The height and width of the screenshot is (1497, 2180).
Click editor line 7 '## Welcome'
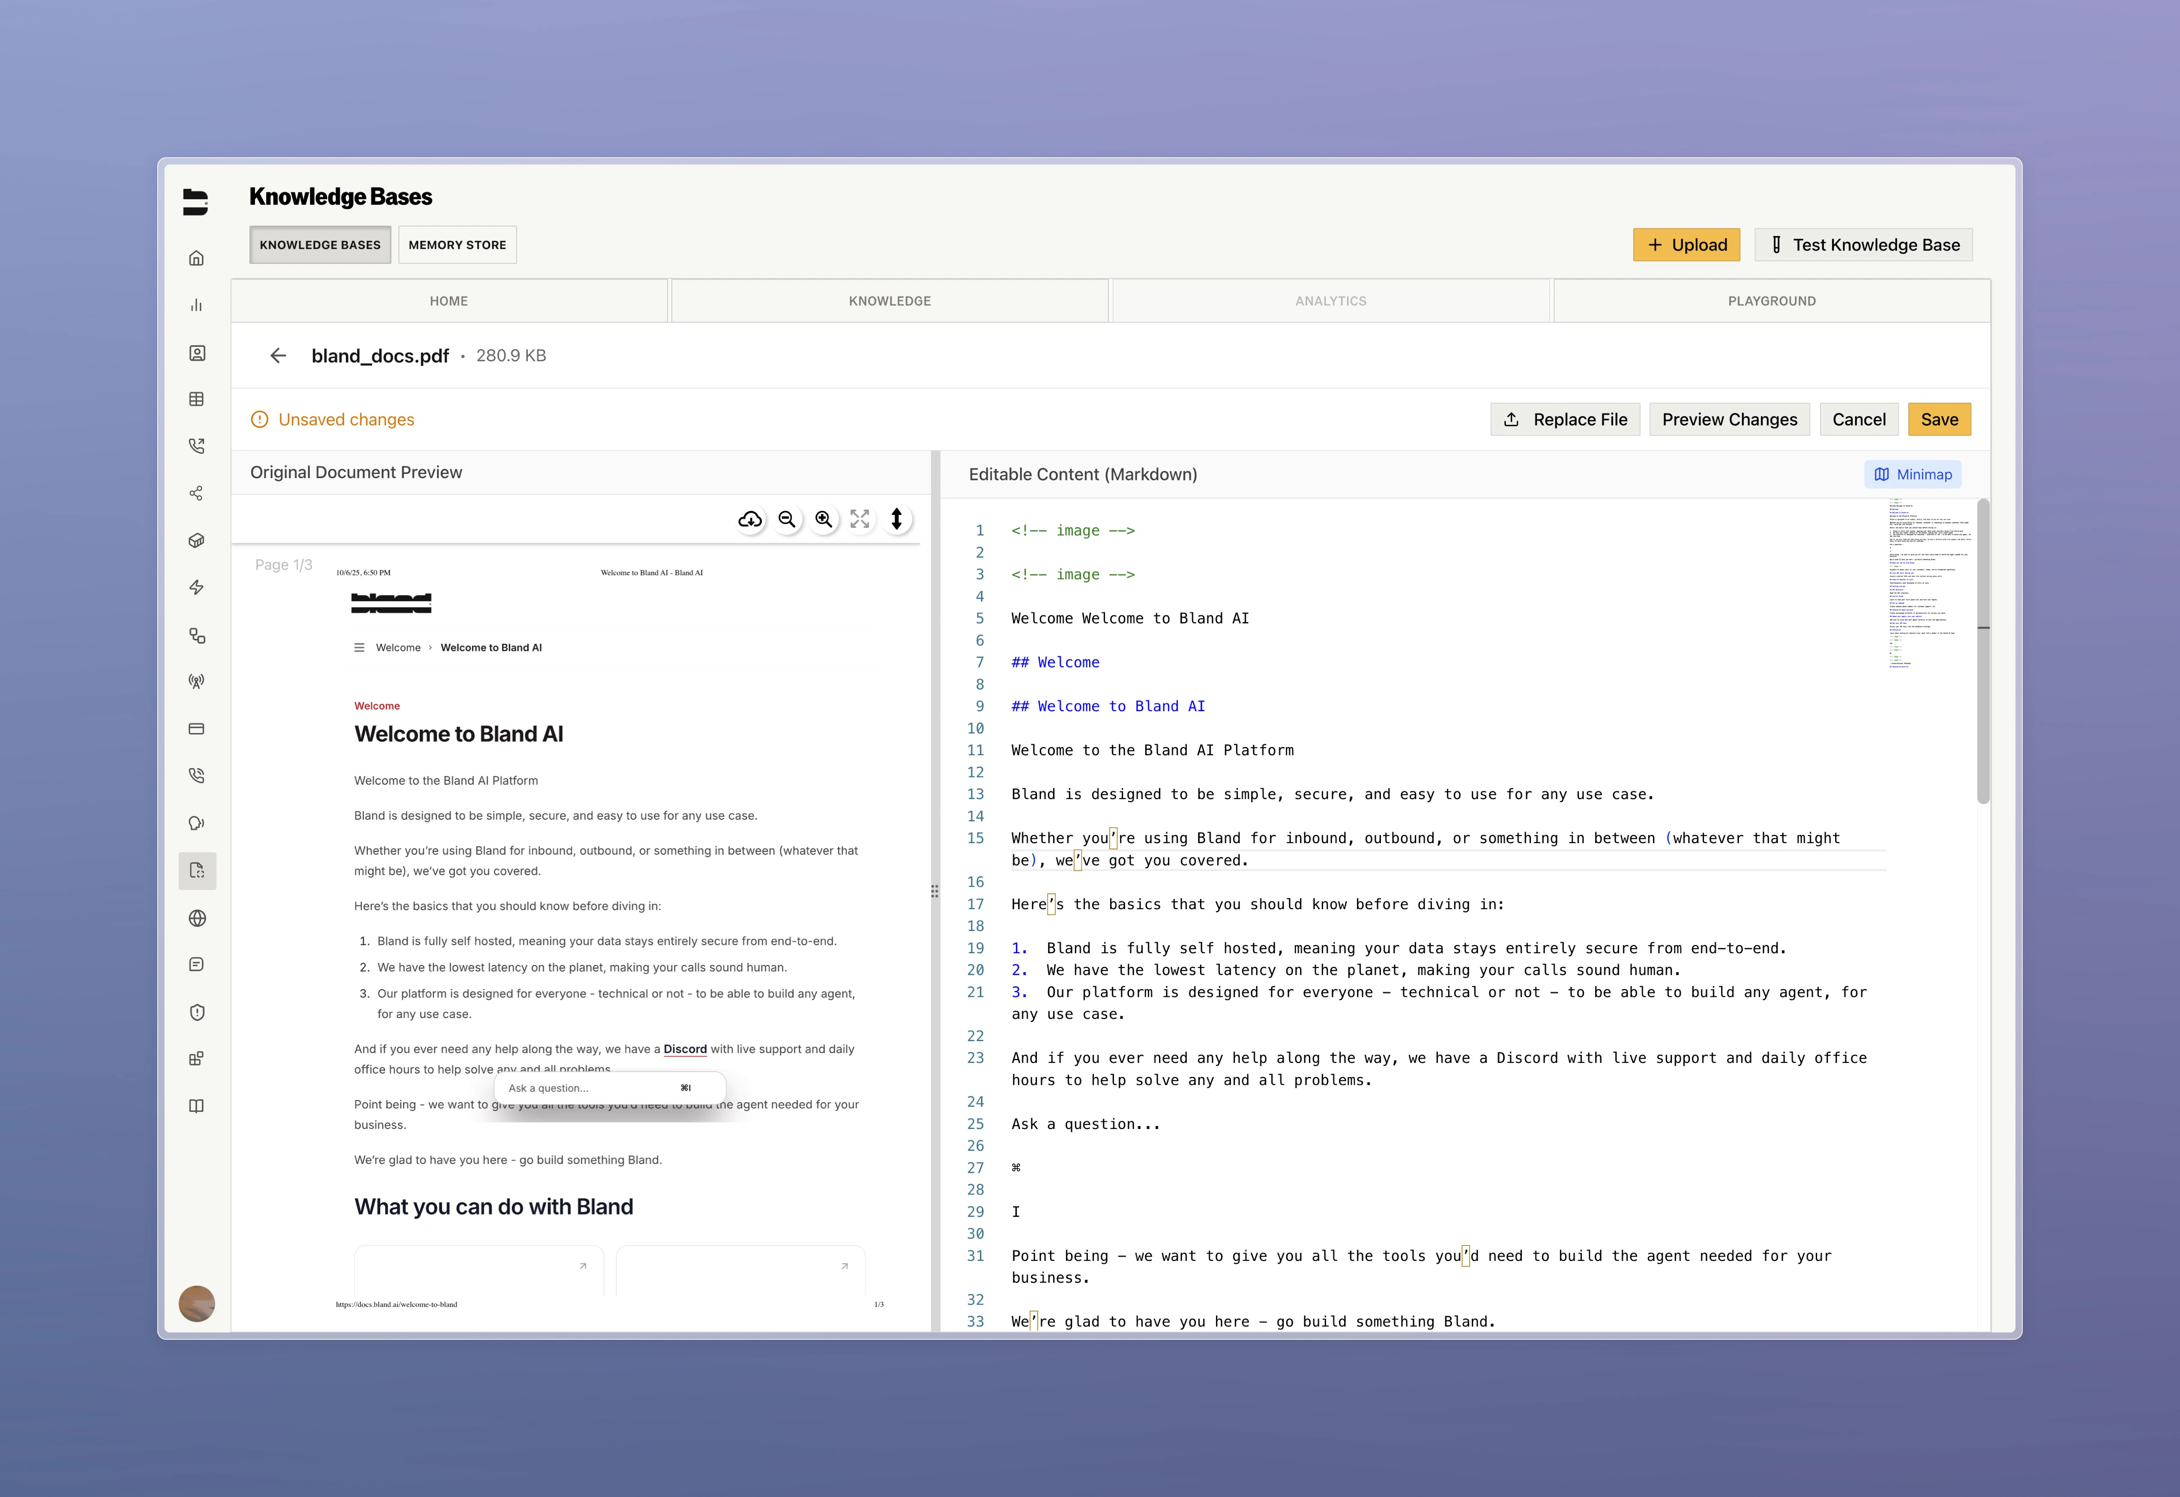(1055, 662)
